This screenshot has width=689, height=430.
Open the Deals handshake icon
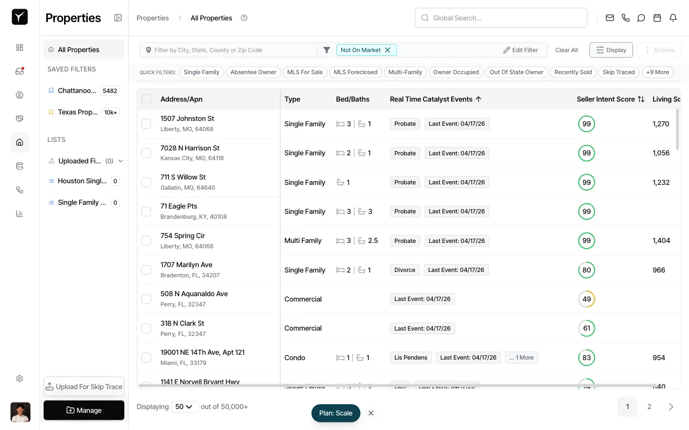[x=19, y=118]
